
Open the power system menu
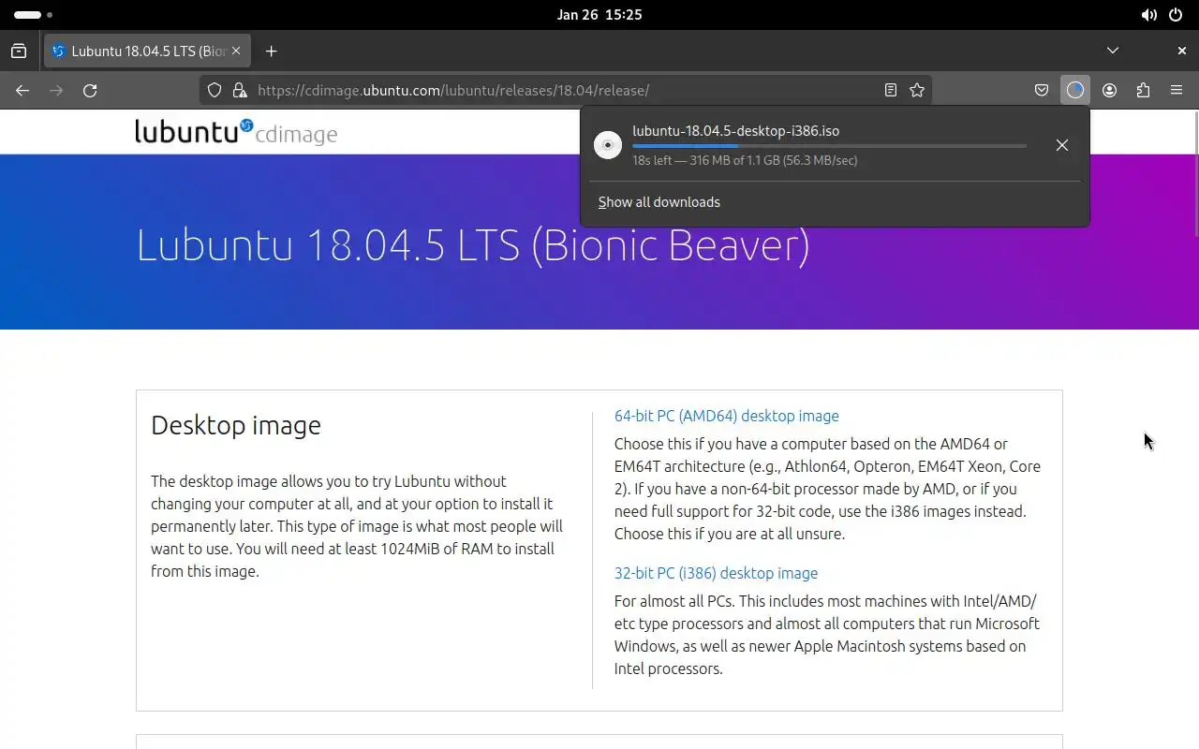(1176, 15)
